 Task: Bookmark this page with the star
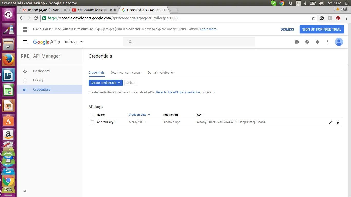[313, 18]
